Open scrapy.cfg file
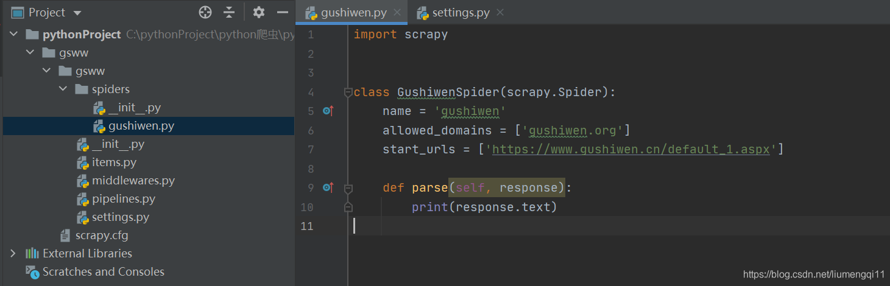The height and width of the screenshot is (286, 890). click(x=102, y=235)
